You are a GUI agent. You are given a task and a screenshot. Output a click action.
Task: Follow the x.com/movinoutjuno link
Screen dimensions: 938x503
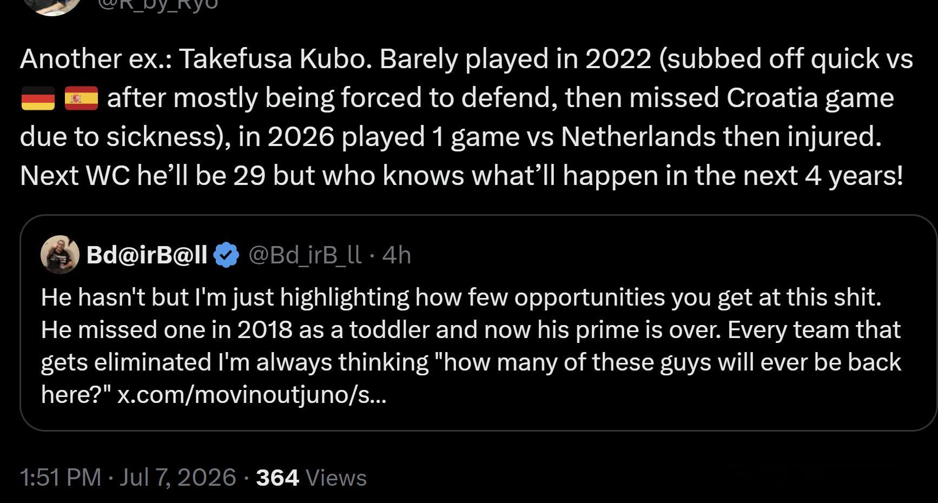tap(252, 394)
